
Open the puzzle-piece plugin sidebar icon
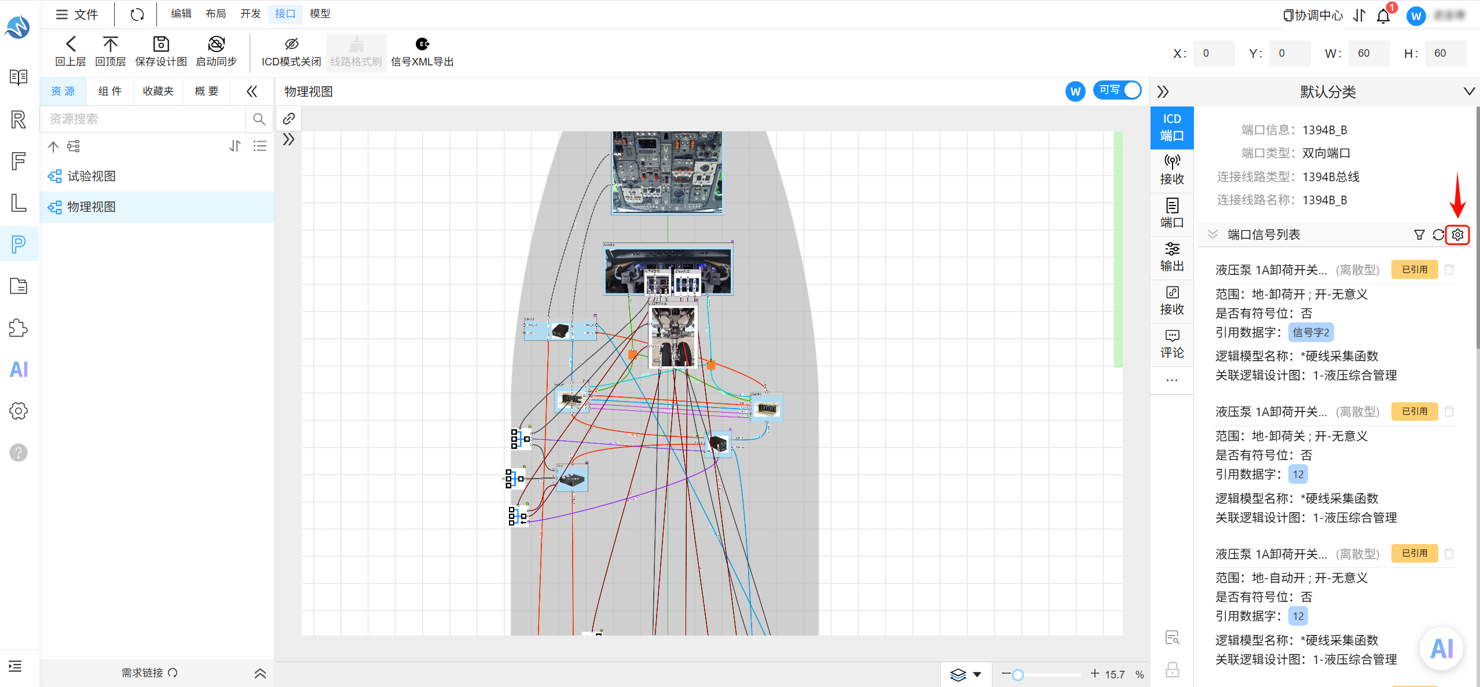[x=19, y=328]
